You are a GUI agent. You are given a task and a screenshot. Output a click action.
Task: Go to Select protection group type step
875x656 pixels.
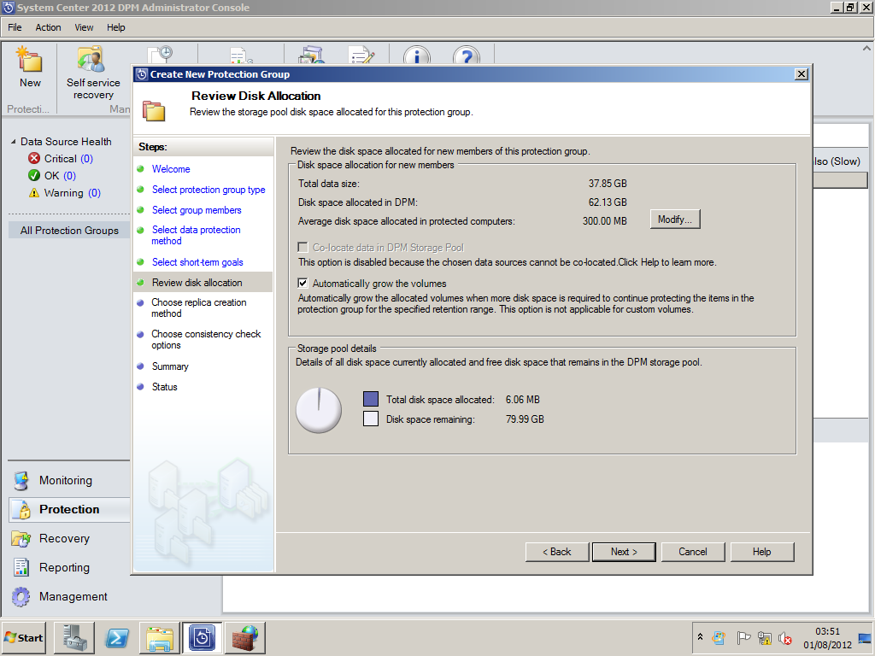208,190
